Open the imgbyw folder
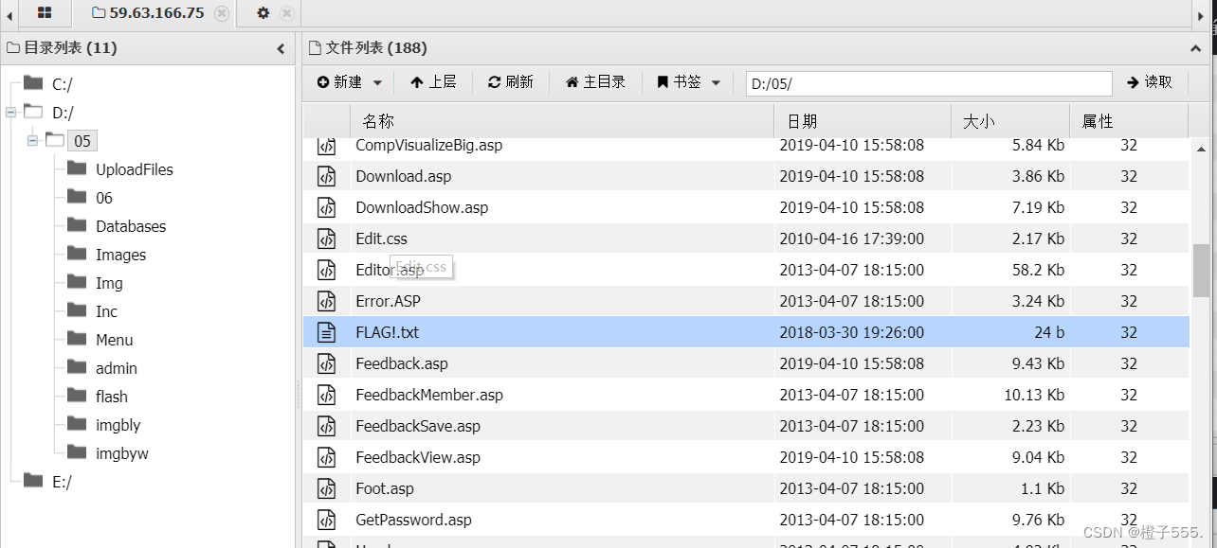 (x=121, y=453)
